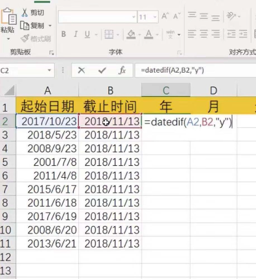This screenshot has height=279, width=256.
Task: Select column C header
Action: pos(166,90)
